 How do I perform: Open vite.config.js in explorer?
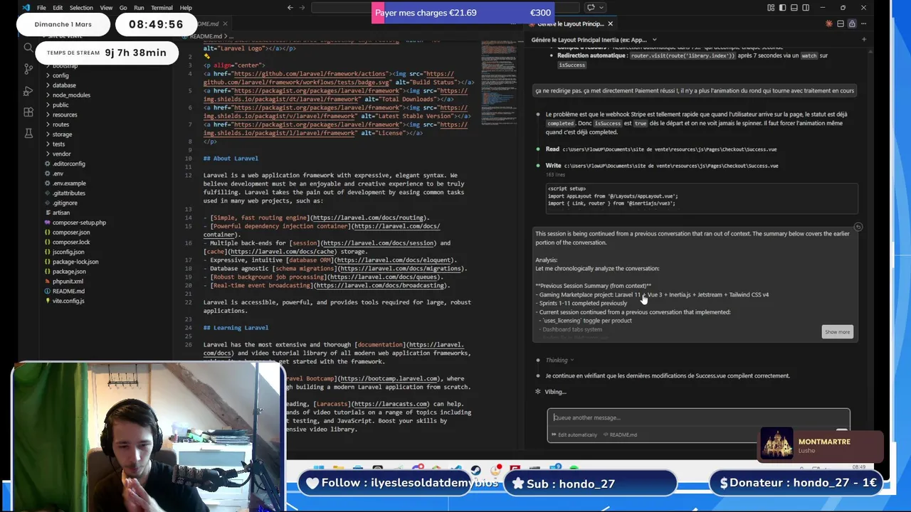68,301
